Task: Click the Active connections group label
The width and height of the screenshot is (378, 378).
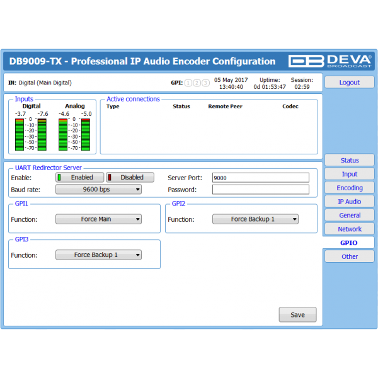Action: point(133,99)
